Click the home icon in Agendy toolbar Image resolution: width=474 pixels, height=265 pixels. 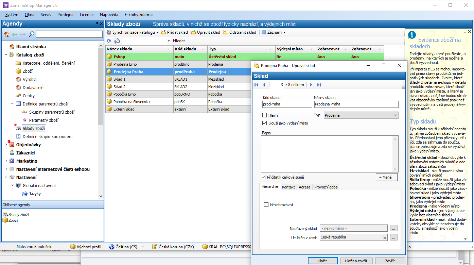(6, 34)
